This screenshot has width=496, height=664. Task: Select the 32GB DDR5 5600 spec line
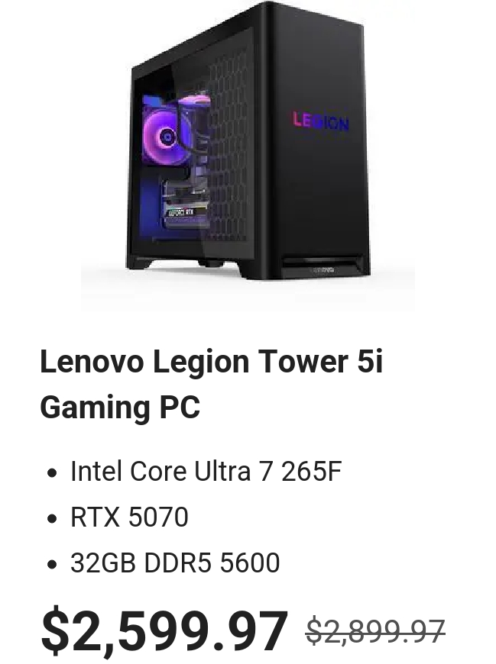[175, 562]
